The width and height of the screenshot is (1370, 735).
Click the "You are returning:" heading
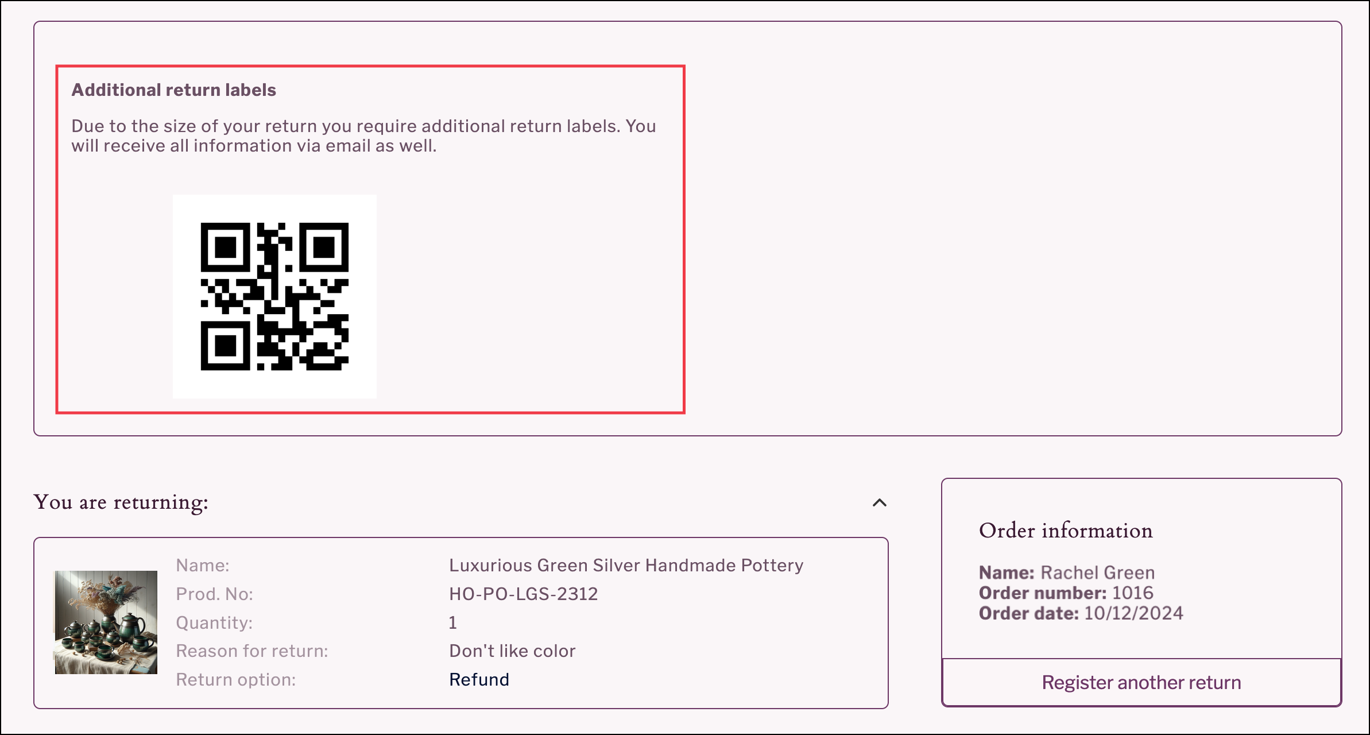tap(122, 501)
